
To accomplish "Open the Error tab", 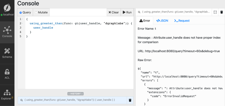I will click(x=145, y=20).
